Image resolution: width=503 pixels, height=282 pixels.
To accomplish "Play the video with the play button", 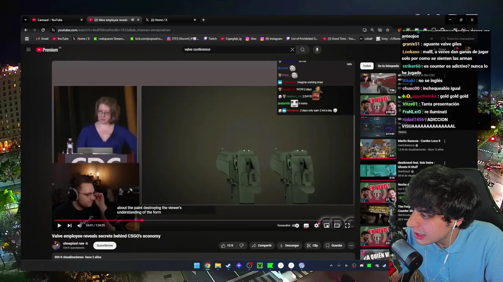I will pos(59,225).
